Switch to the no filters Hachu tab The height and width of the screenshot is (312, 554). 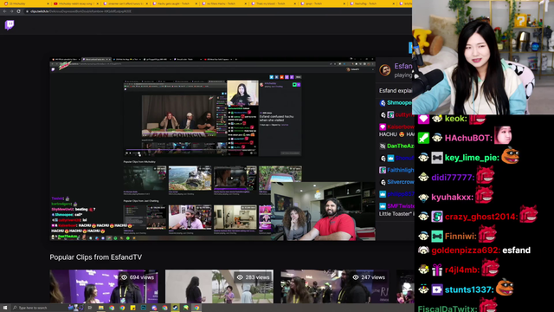224,3
